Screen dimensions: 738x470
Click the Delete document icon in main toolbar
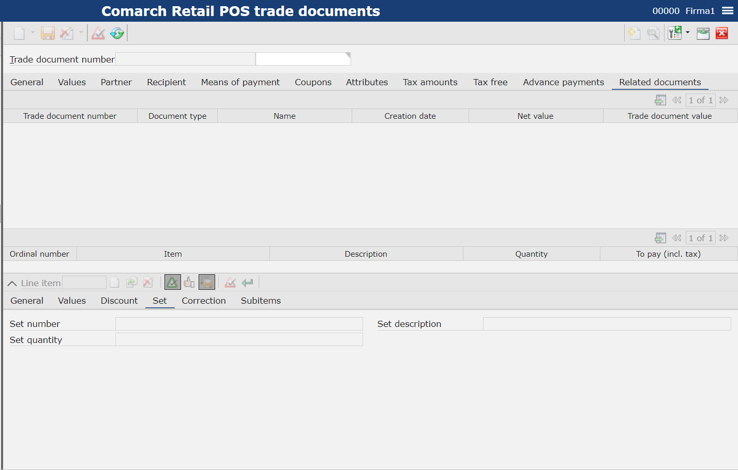[66, 34]
